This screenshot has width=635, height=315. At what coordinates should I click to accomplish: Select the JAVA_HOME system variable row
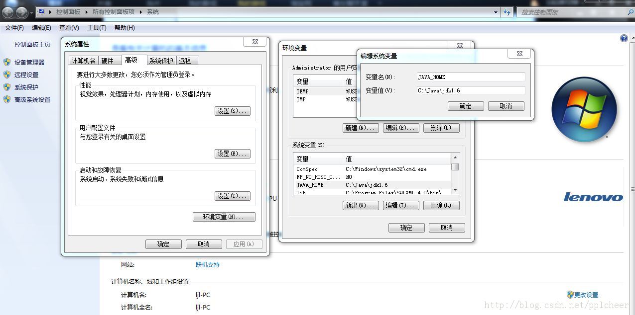pyautogui.click(x=373, y=185)
